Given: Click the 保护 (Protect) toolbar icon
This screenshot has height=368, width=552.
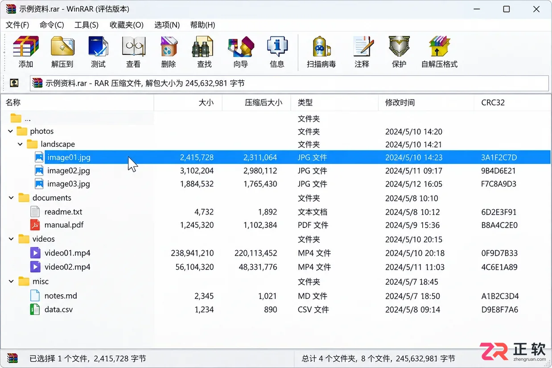Looking at the screenshot, I should (399, 47).
